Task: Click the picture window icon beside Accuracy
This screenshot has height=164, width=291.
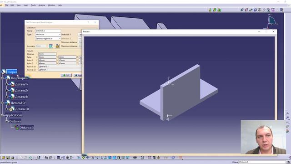Action: coord(51,46)
